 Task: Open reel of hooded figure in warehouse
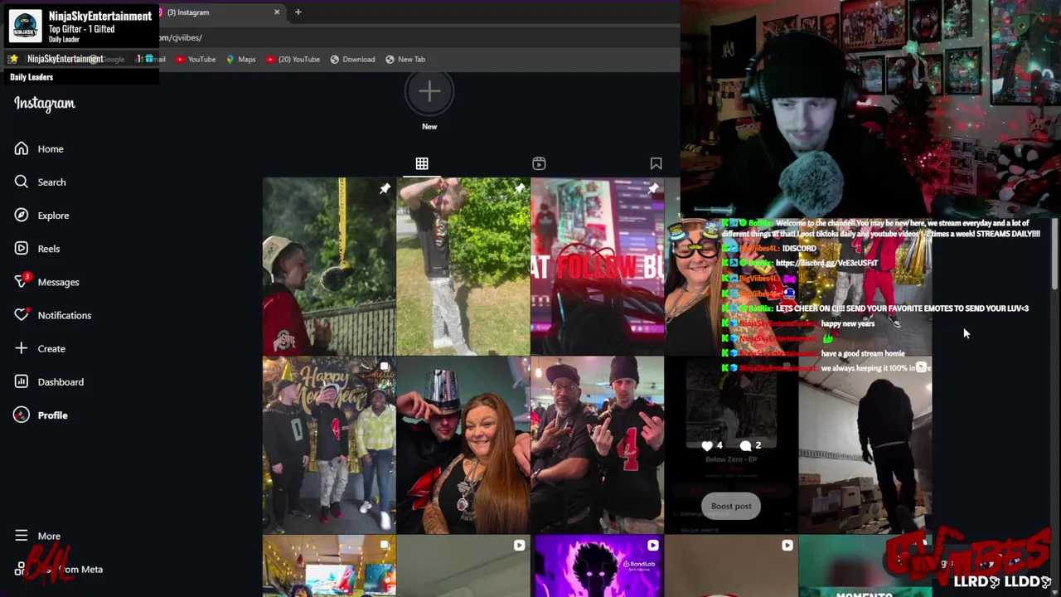[865, 445]
